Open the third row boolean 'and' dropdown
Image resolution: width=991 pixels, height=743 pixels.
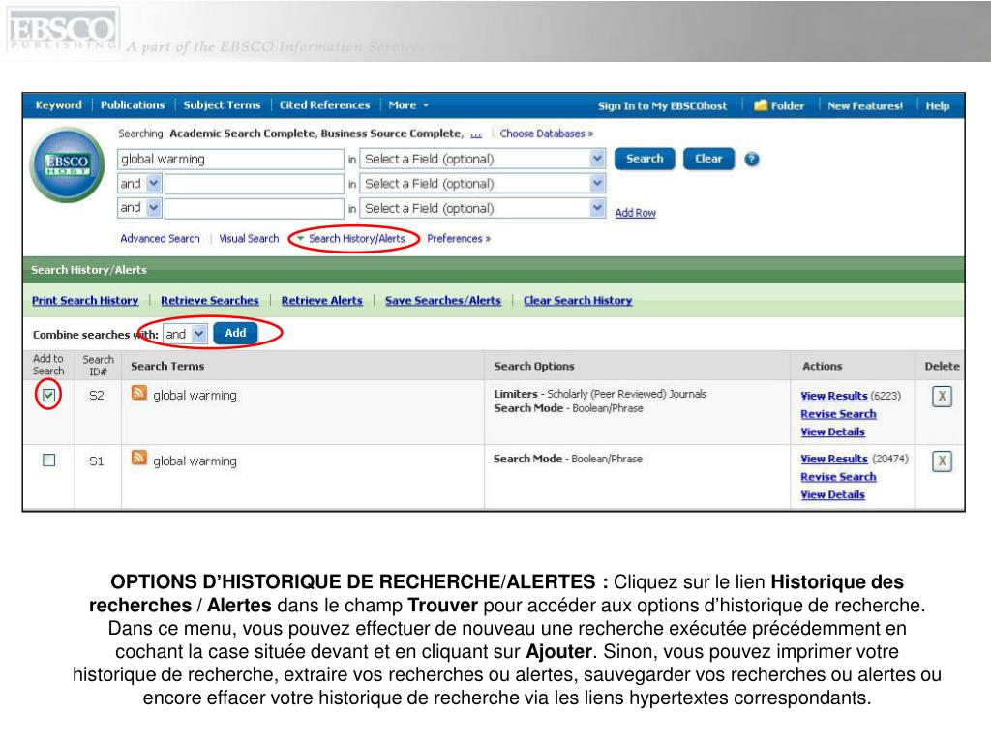coord(139,208)
